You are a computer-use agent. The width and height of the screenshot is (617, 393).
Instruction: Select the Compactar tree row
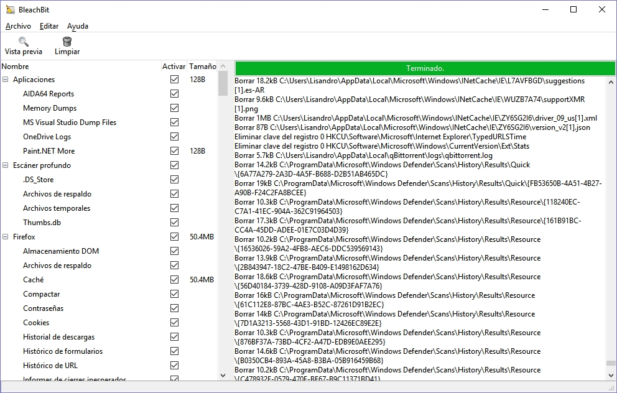point(109,294)
